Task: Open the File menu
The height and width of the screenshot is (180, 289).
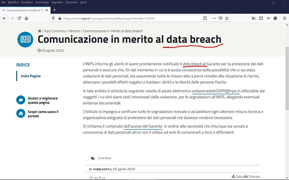Action: (x=3, y=3)
